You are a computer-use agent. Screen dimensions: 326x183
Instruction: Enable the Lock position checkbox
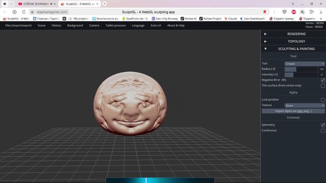(322, 100)
